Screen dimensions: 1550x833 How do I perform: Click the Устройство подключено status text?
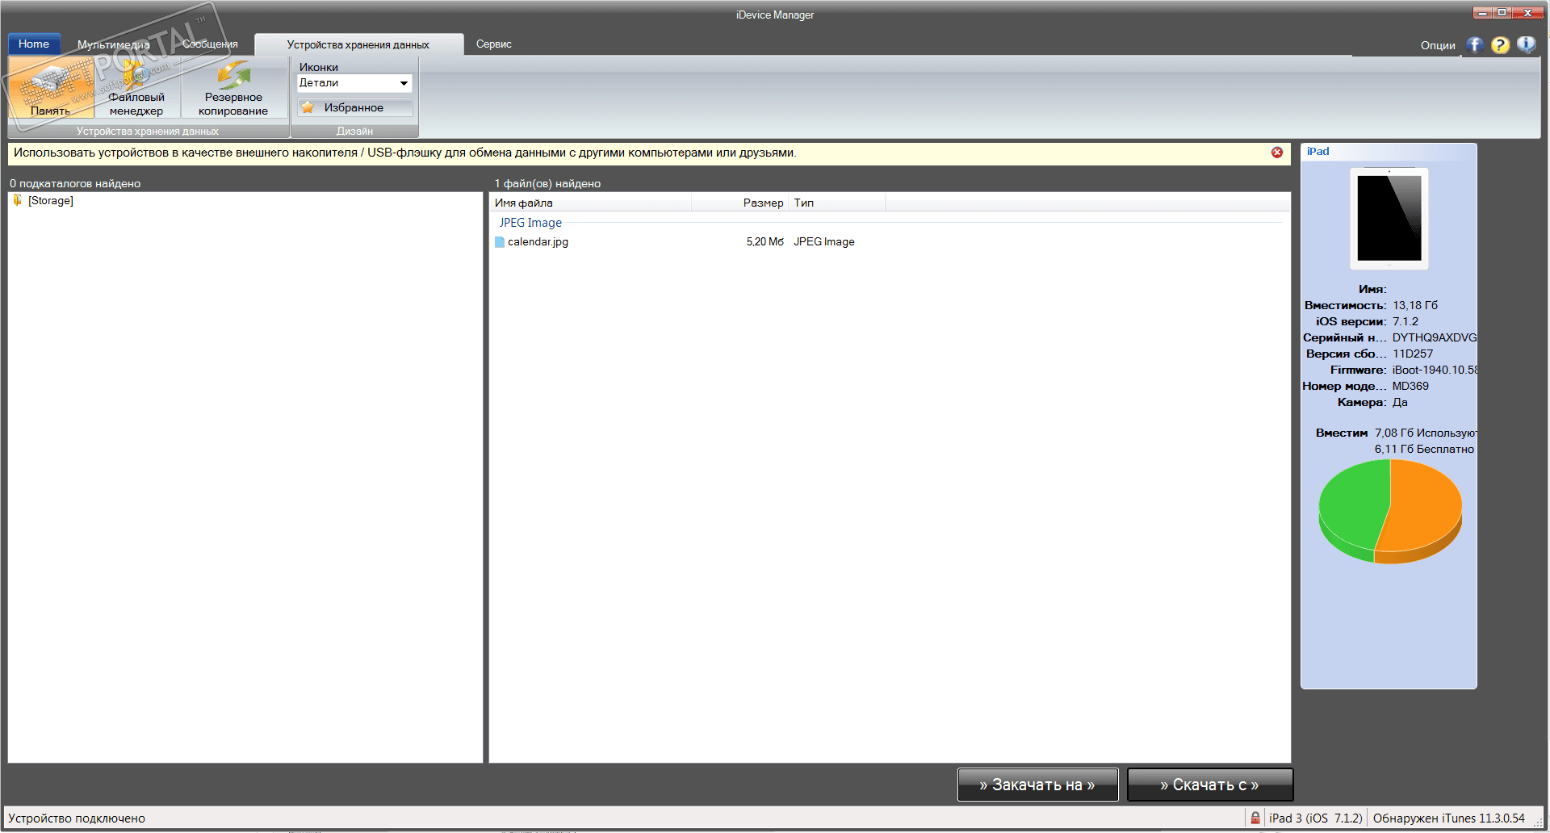[x=77, y=818]
